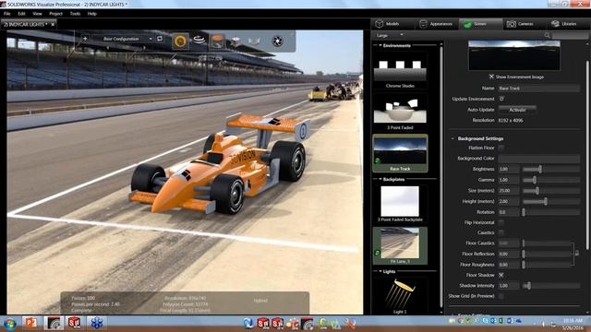Switch to the Scenes tab
The height and width of the screenshot is (332, 591).
[x=480, y=24]
